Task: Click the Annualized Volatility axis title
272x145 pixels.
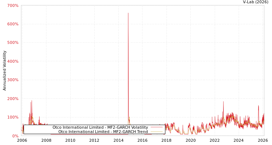Action: pyautogui.click(x=4, y=71)
